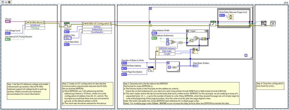Click the page calculation subVI wand icon
Viewport: 289px width, 110px height.
click(151, 69)
